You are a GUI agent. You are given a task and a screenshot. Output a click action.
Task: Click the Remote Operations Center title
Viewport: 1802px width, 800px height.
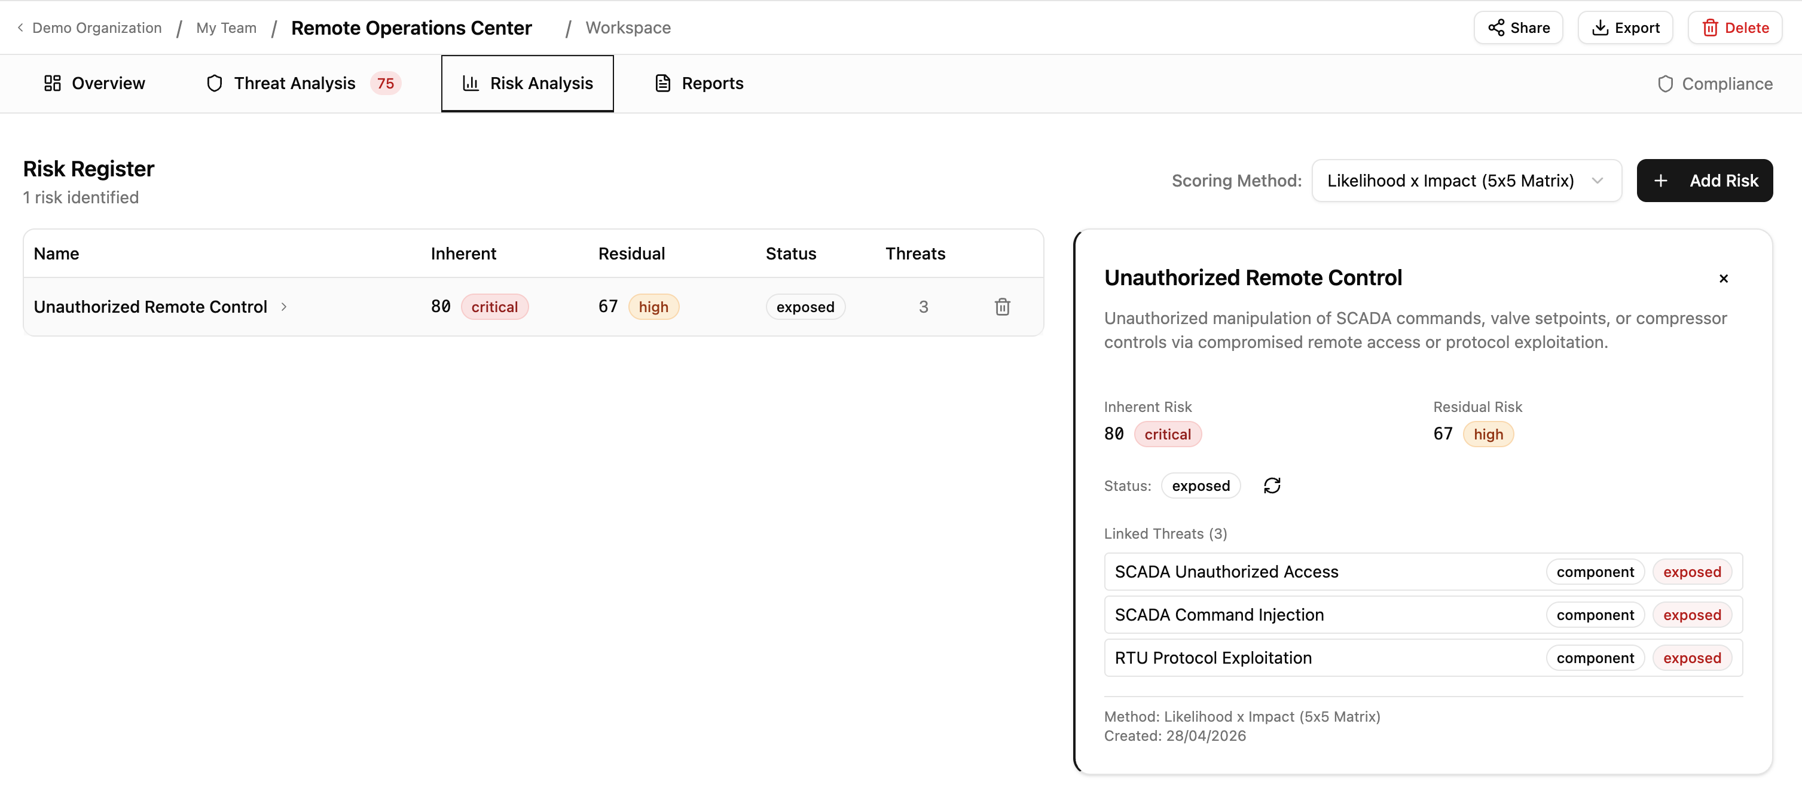[411, 28]
